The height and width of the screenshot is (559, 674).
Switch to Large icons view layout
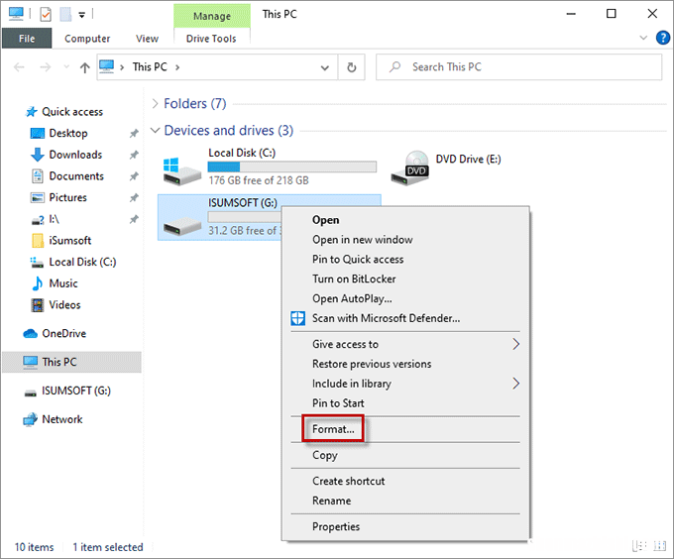click(659, 546)
